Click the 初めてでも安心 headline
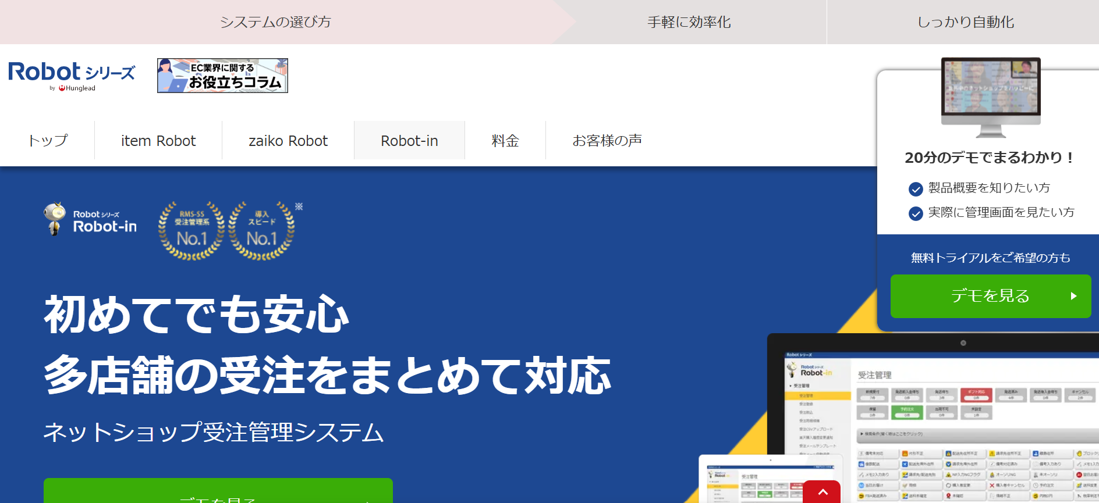The image size is (1099, 503). click(197, 315)
